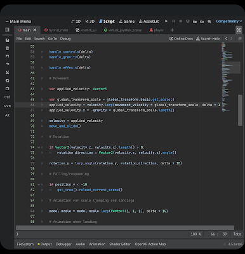Open the Go To menu

tap(53, 39)
